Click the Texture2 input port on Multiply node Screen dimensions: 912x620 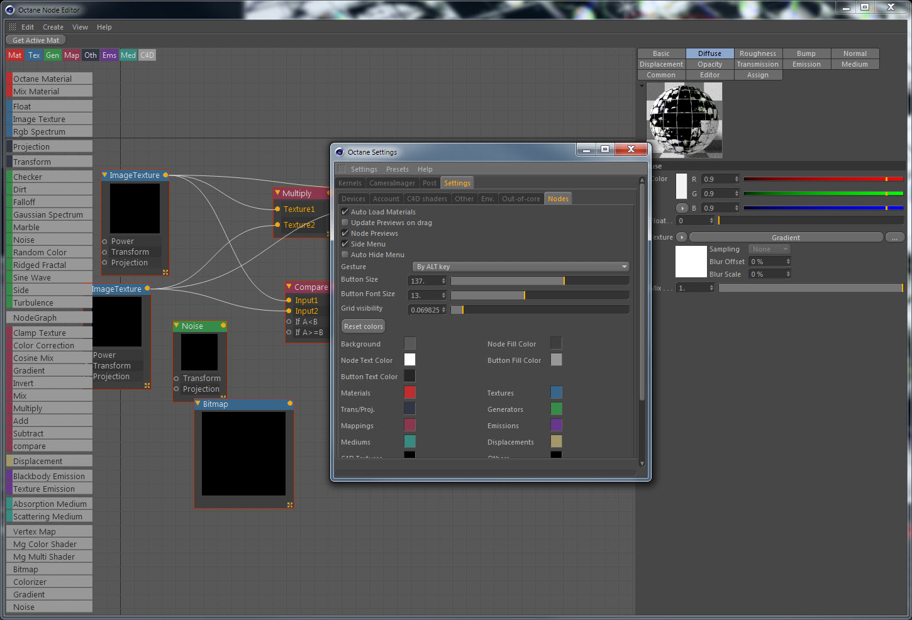[277, 224]
